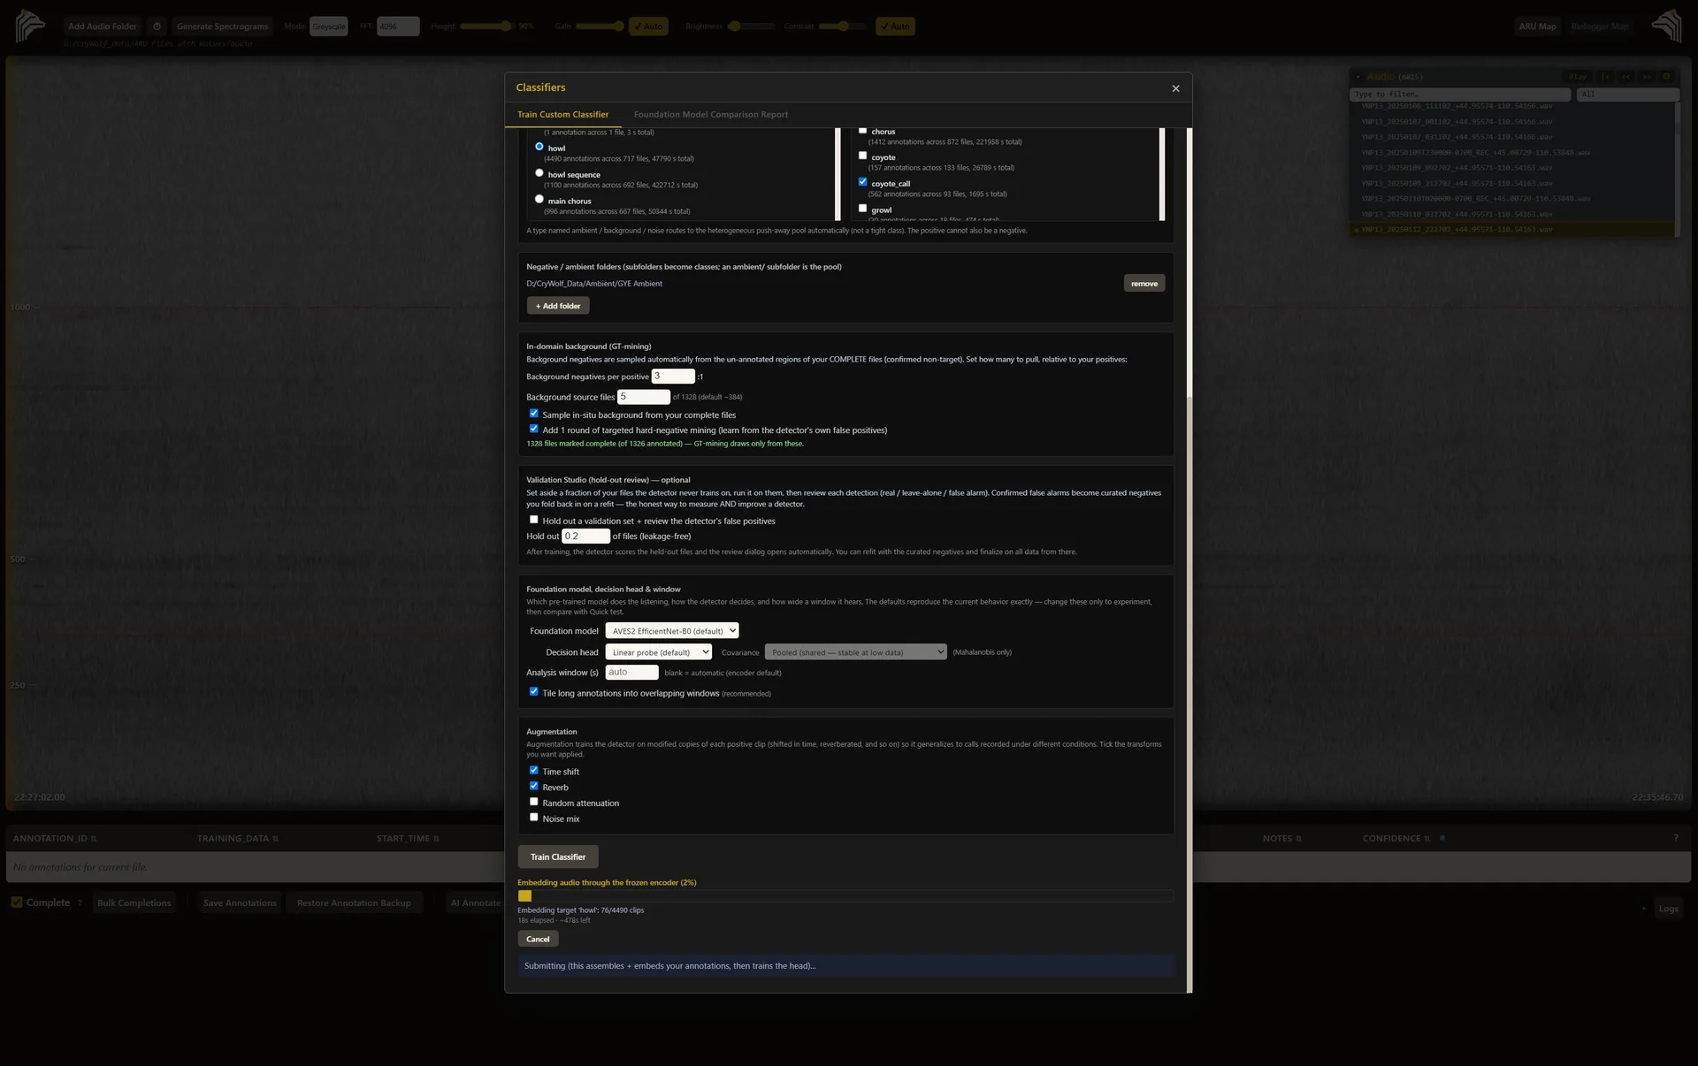Click Play in the Audio panel
The image size is (1698, 1066).
pos(1578,77)
